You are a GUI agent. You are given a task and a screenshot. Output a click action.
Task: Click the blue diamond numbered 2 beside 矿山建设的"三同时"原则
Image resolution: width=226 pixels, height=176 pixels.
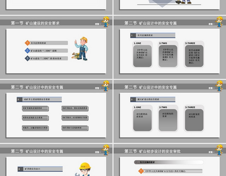[x=28, y=51]
